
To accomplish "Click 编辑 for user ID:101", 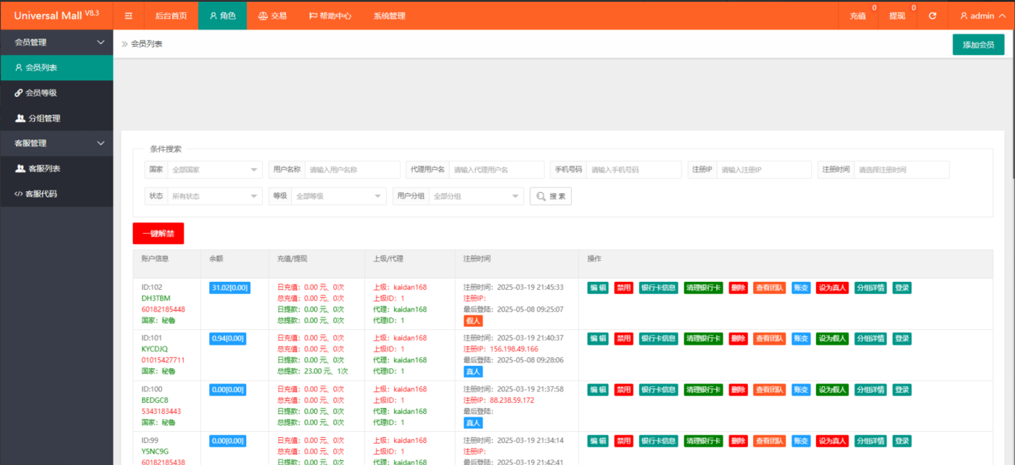I will point(598,339).
